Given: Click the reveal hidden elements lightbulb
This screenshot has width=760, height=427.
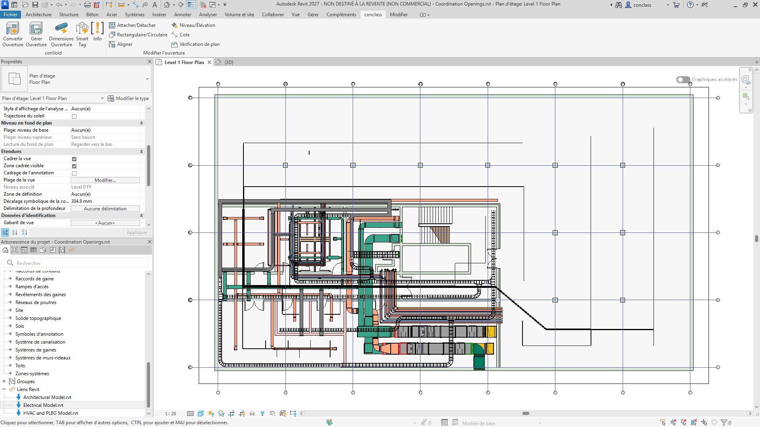Looking at the screenshot, I should pyautogui.click(x=262, y=414).
